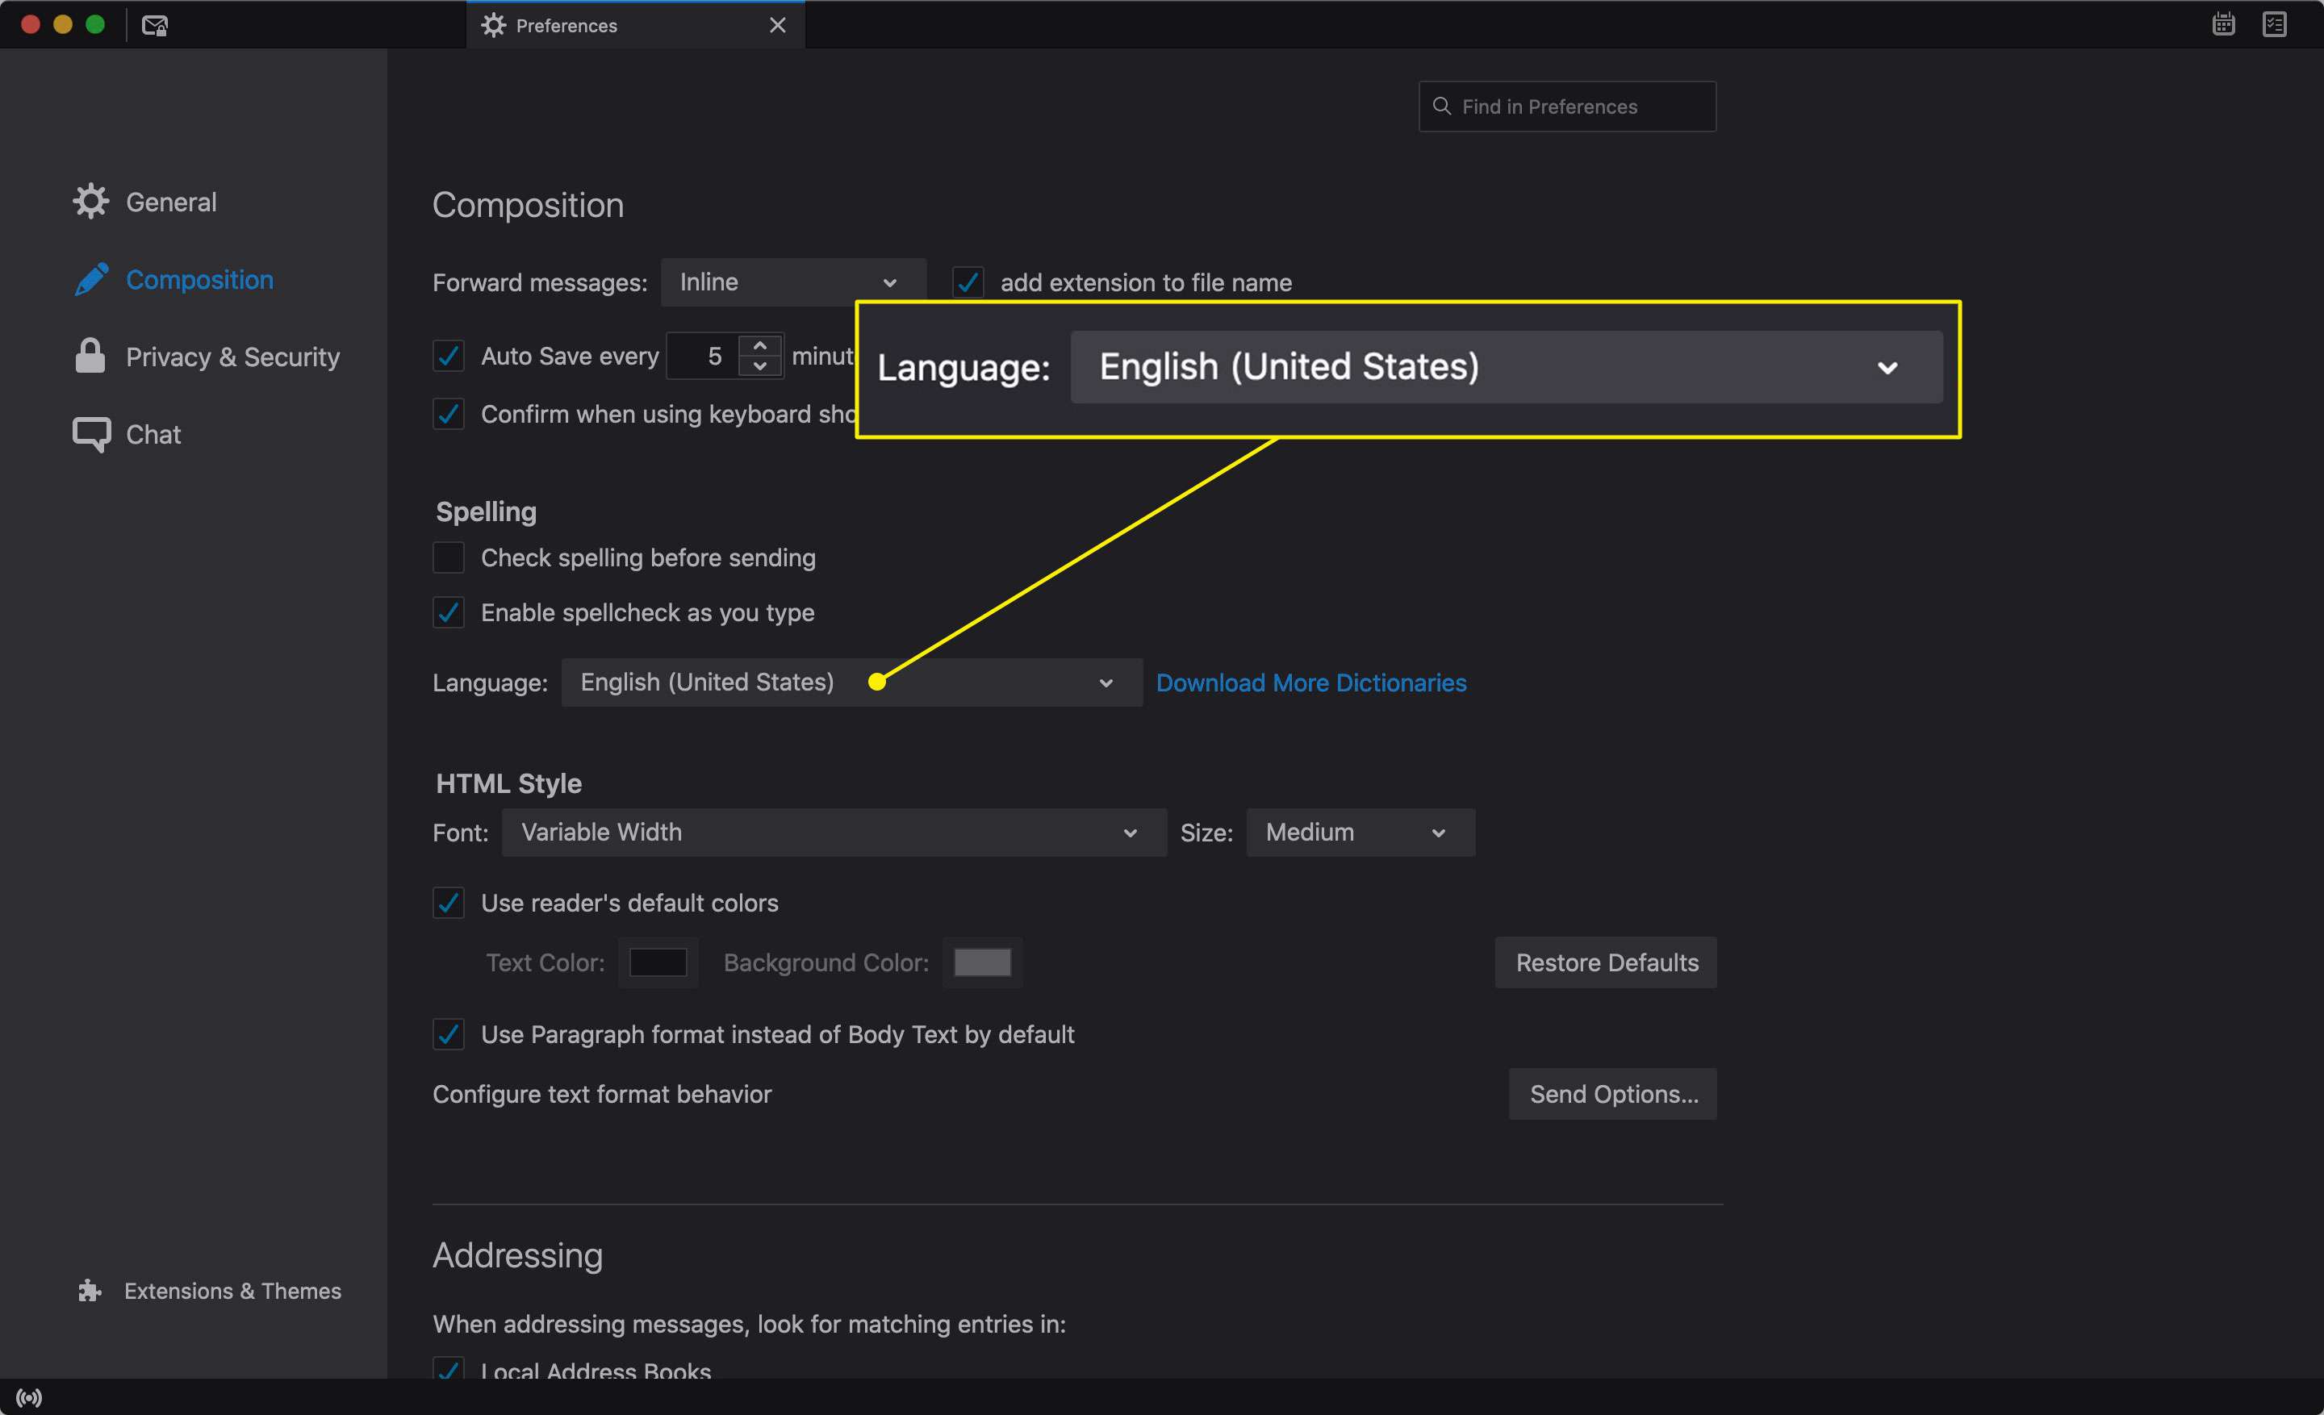Click the Restore Defaults button
The image size is (2324, 1415).
(x=1605, y=962)
